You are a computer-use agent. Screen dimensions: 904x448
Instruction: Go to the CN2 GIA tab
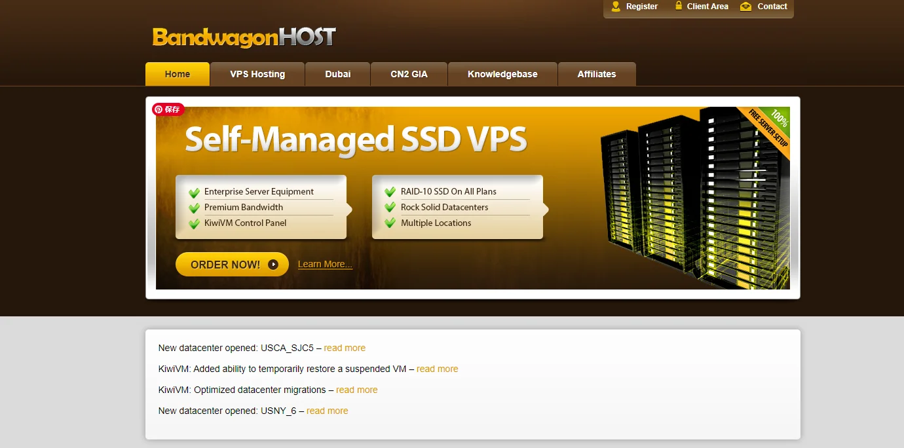[409, 74]
